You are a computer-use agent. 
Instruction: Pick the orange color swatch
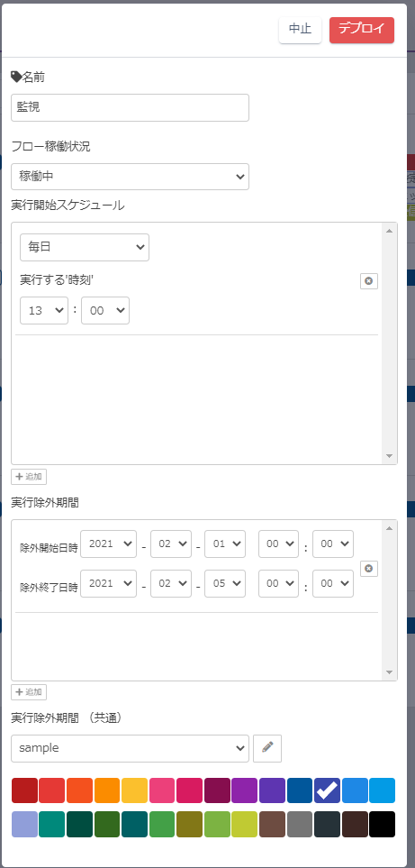tap(107, 790)
